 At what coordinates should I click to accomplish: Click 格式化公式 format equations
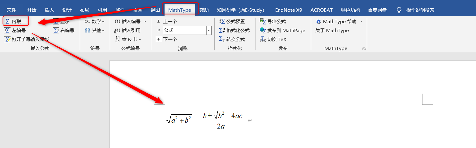pos(234,30)
